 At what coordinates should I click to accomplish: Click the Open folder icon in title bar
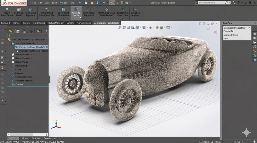(93, 3)
